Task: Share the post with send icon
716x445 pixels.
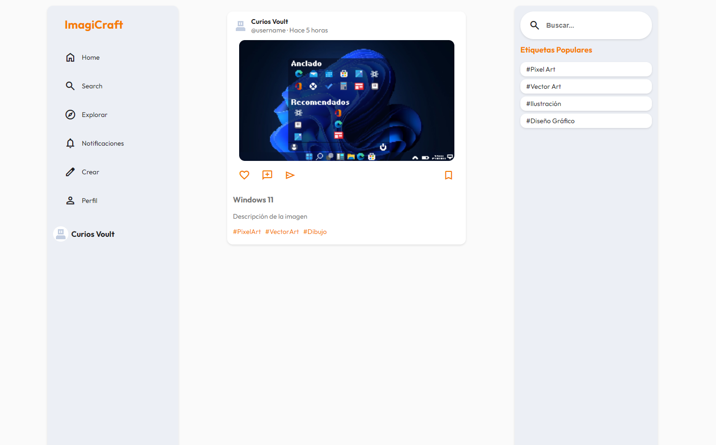Action: (x=290, y=175)
